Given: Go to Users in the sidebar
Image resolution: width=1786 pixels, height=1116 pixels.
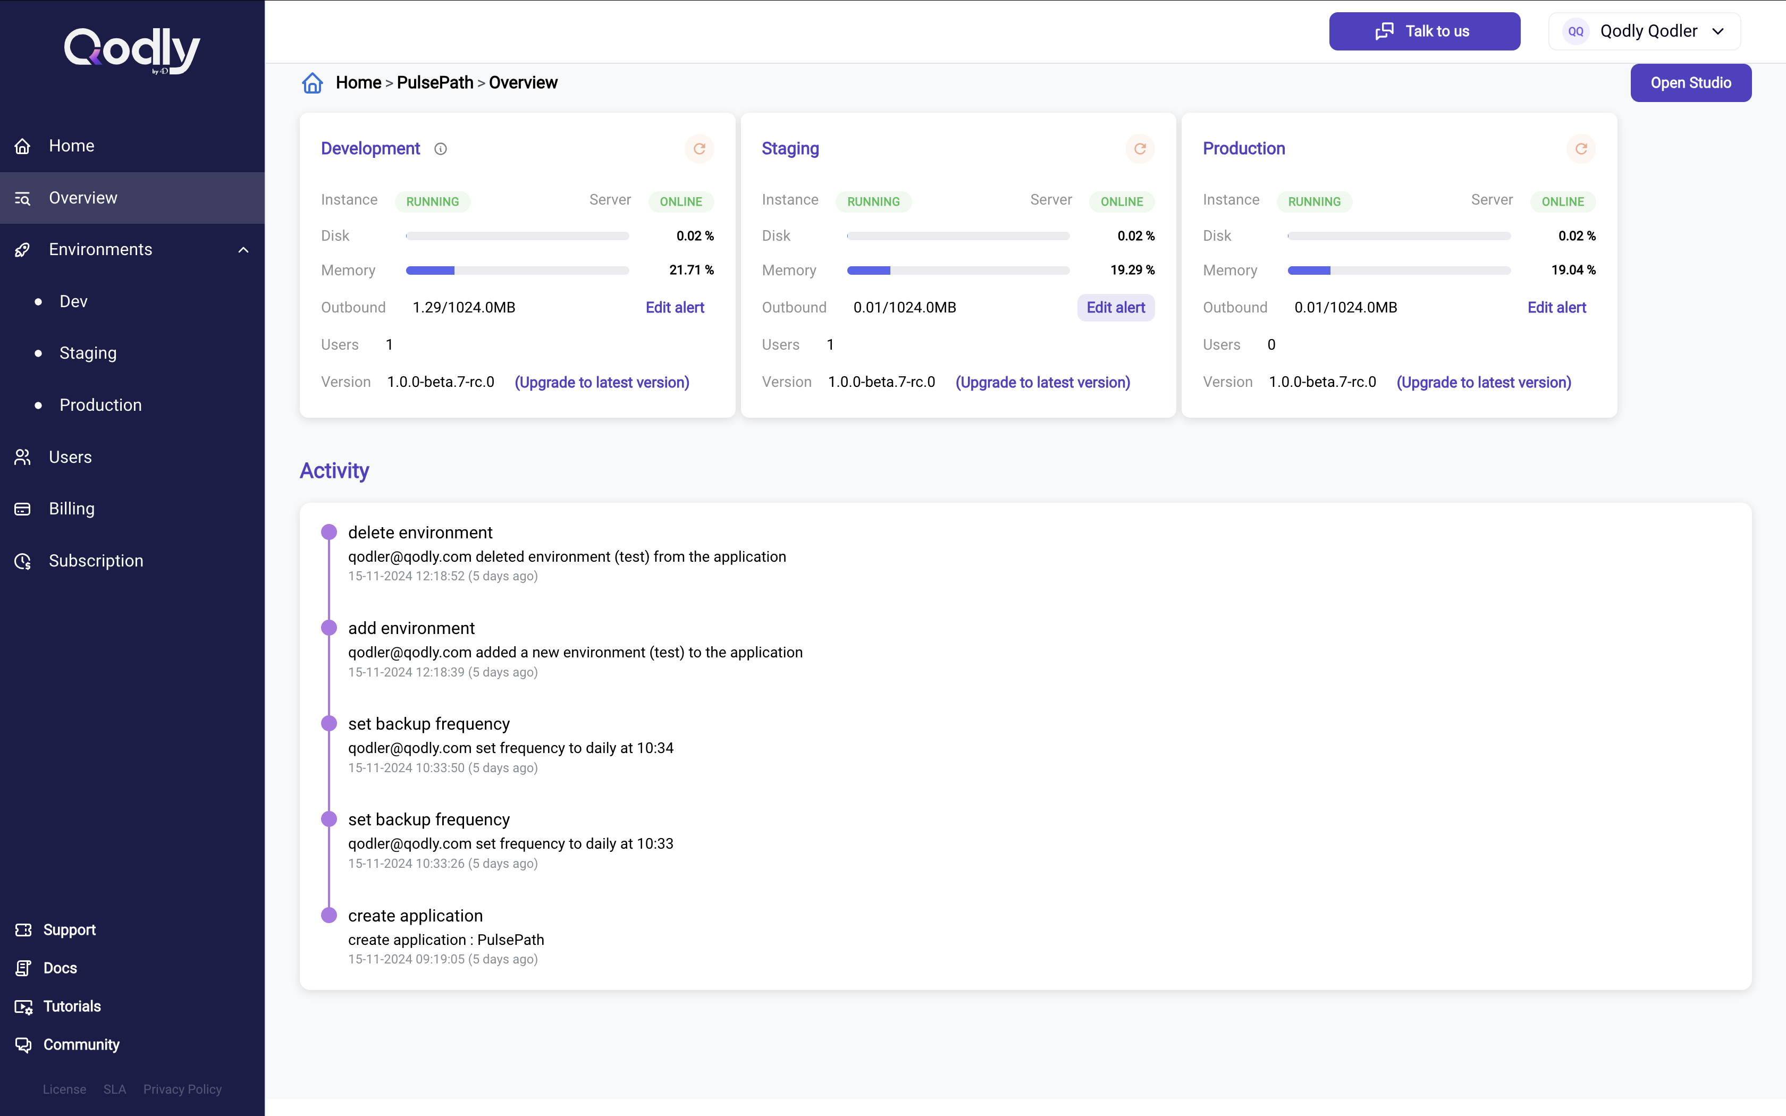Looking at the screenshot, I should (132, 457).
